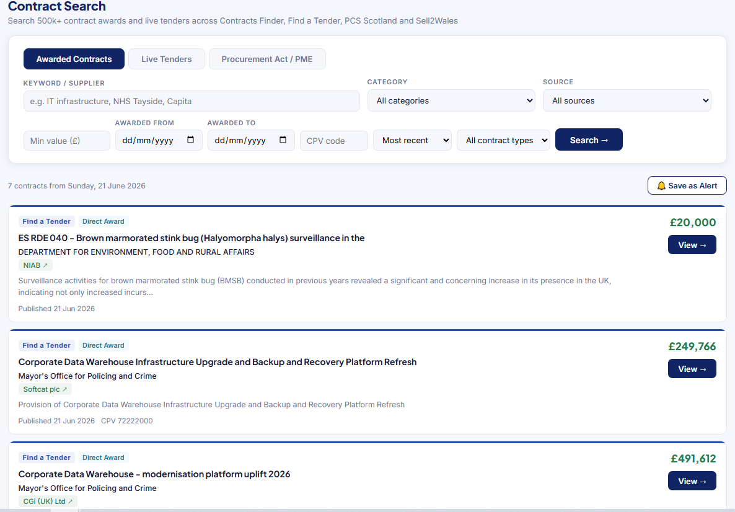This screenshot has width=735, height=512.
Task: Expand the All sources dropdown
Action: click(627, 100)
